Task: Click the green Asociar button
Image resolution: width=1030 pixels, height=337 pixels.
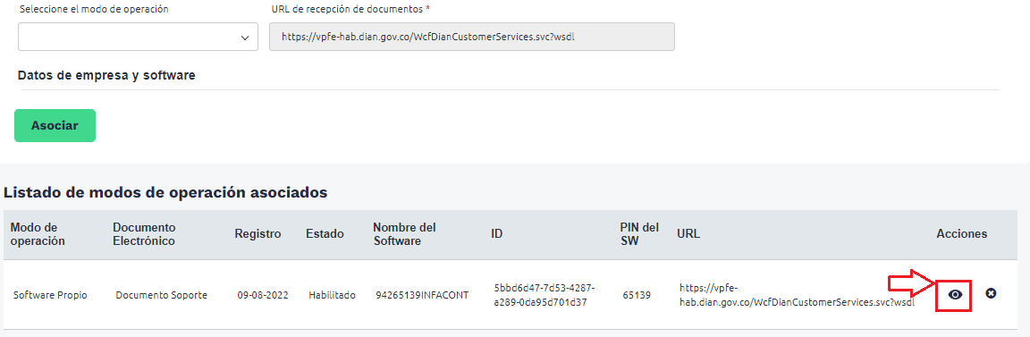Action: tap(55, 125)
